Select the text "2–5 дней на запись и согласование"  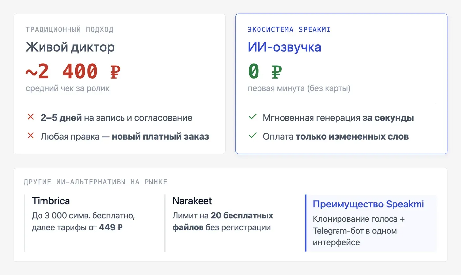[x=117, y=118]
